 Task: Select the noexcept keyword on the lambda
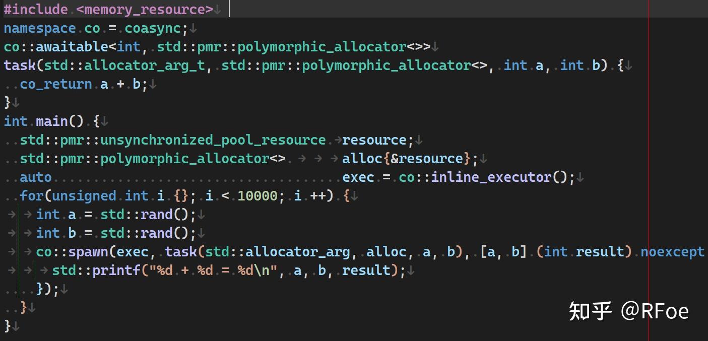[x=673, y=251]
